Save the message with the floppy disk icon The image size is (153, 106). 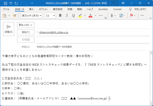point(5,3)
